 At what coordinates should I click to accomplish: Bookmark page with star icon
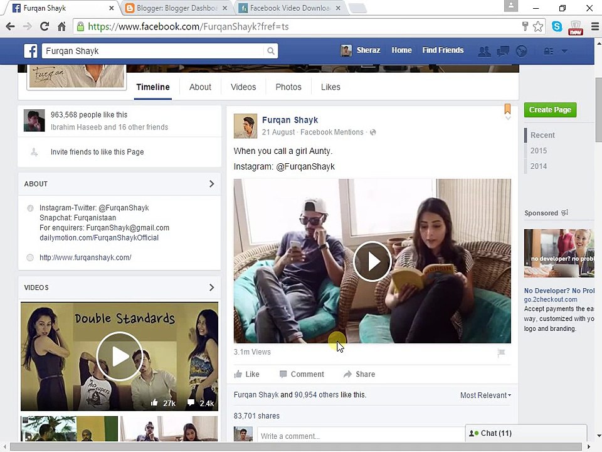[538, 26]
